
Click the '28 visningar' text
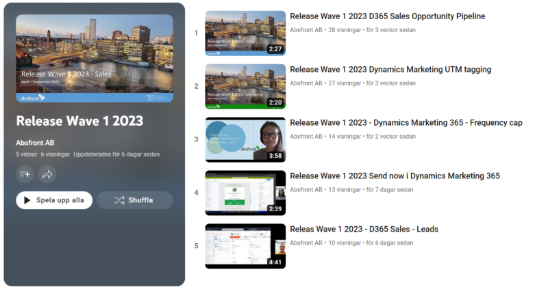345,30
